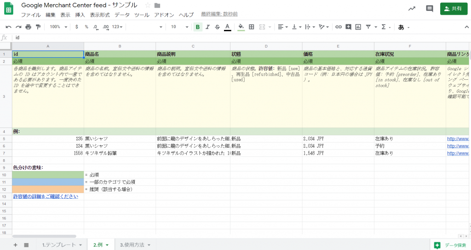Open the activity trend icon
The width and height of the screenshot is (471, 250).
(x=412, y=9)
